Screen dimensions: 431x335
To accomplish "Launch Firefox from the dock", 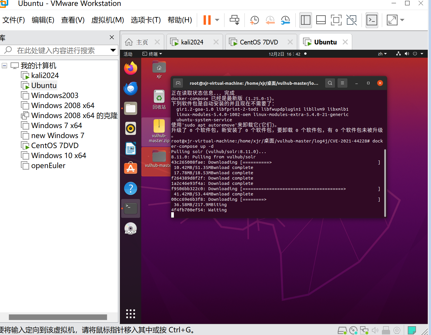I will [131, 68].
